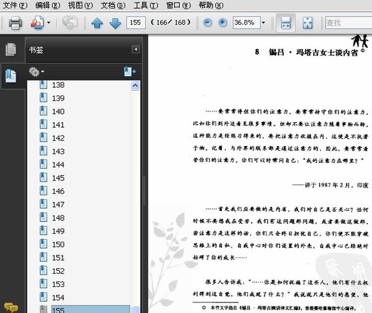Open the 窗口(W) menu
The image size is (372, 313).
click(x=179, y=5)
